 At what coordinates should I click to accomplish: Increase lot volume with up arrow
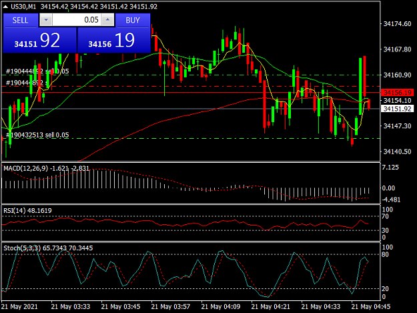pyautogui.click(x=107, y=20)
